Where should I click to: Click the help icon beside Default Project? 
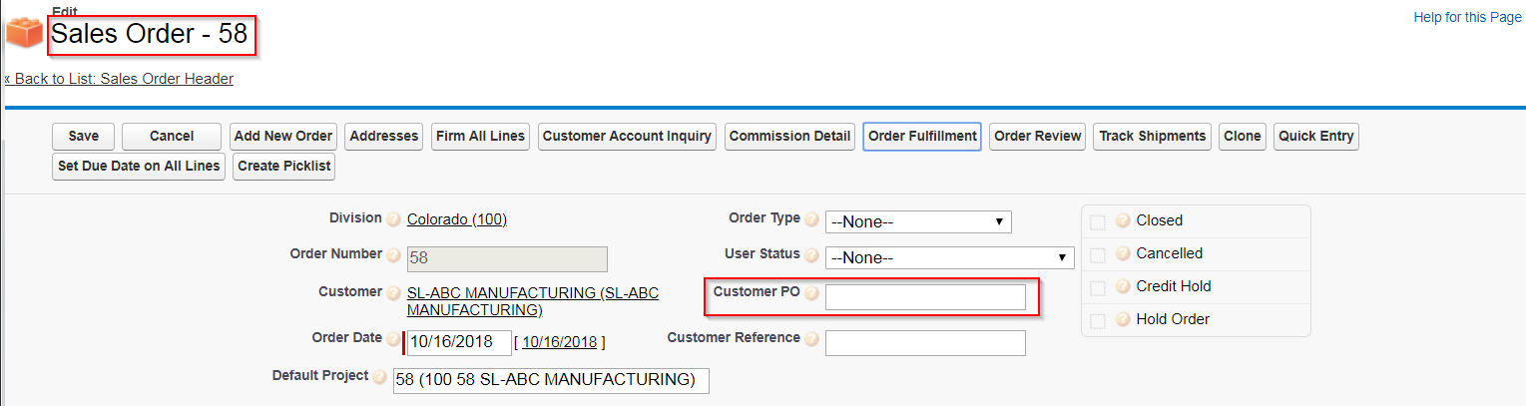coord(380,378)
